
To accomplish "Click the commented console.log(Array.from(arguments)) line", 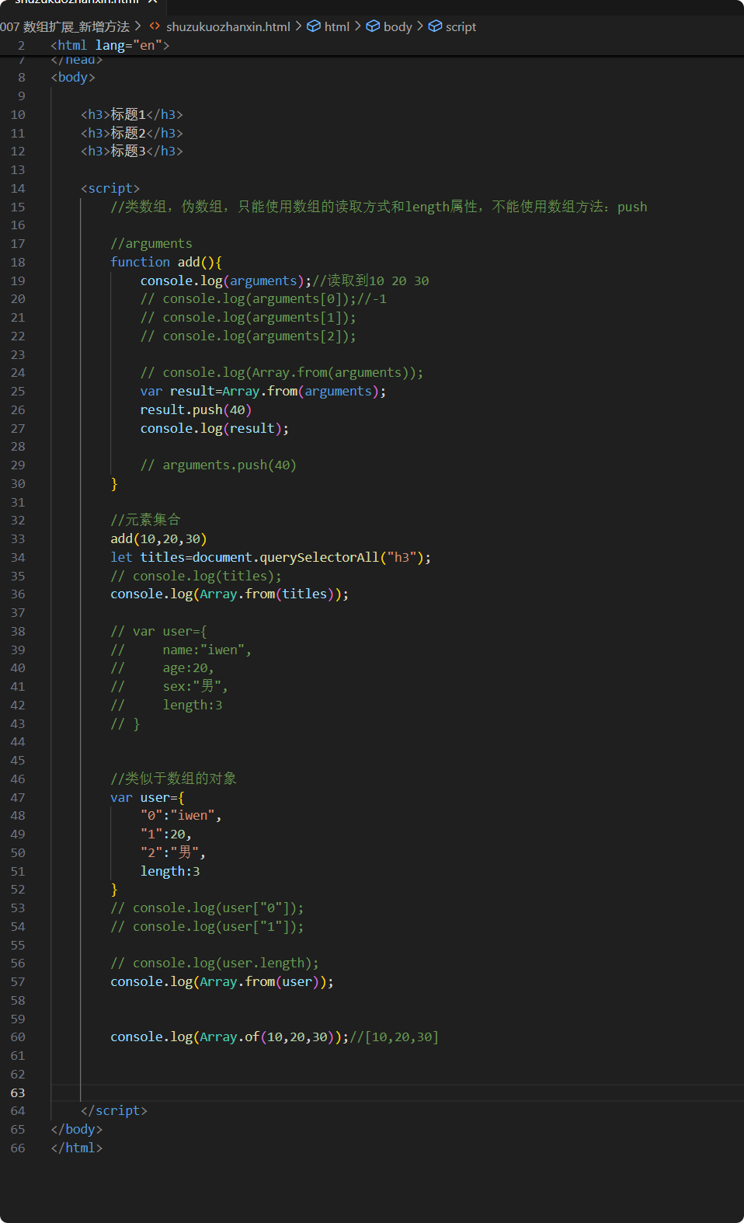I will [x=282, y=373].
